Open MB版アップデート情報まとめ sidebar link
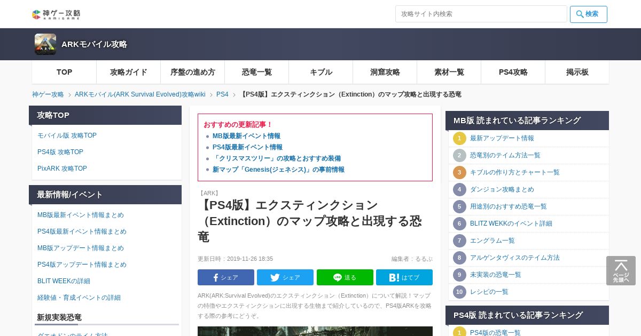This screenshot has width=641, height=336. pyautogui.click(x=81, y=248)
